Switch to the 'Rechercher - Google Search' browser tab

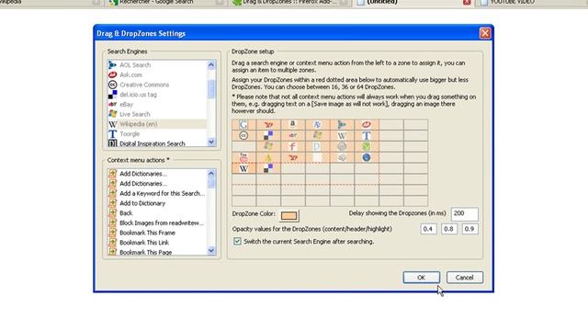click(x=165, y=2)
